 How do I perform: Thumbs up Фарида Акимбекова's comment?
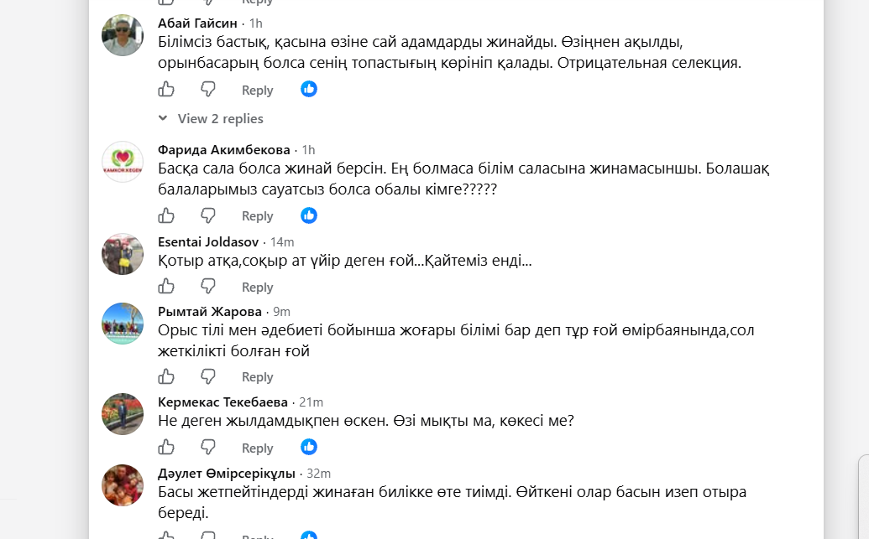(166, 215)
